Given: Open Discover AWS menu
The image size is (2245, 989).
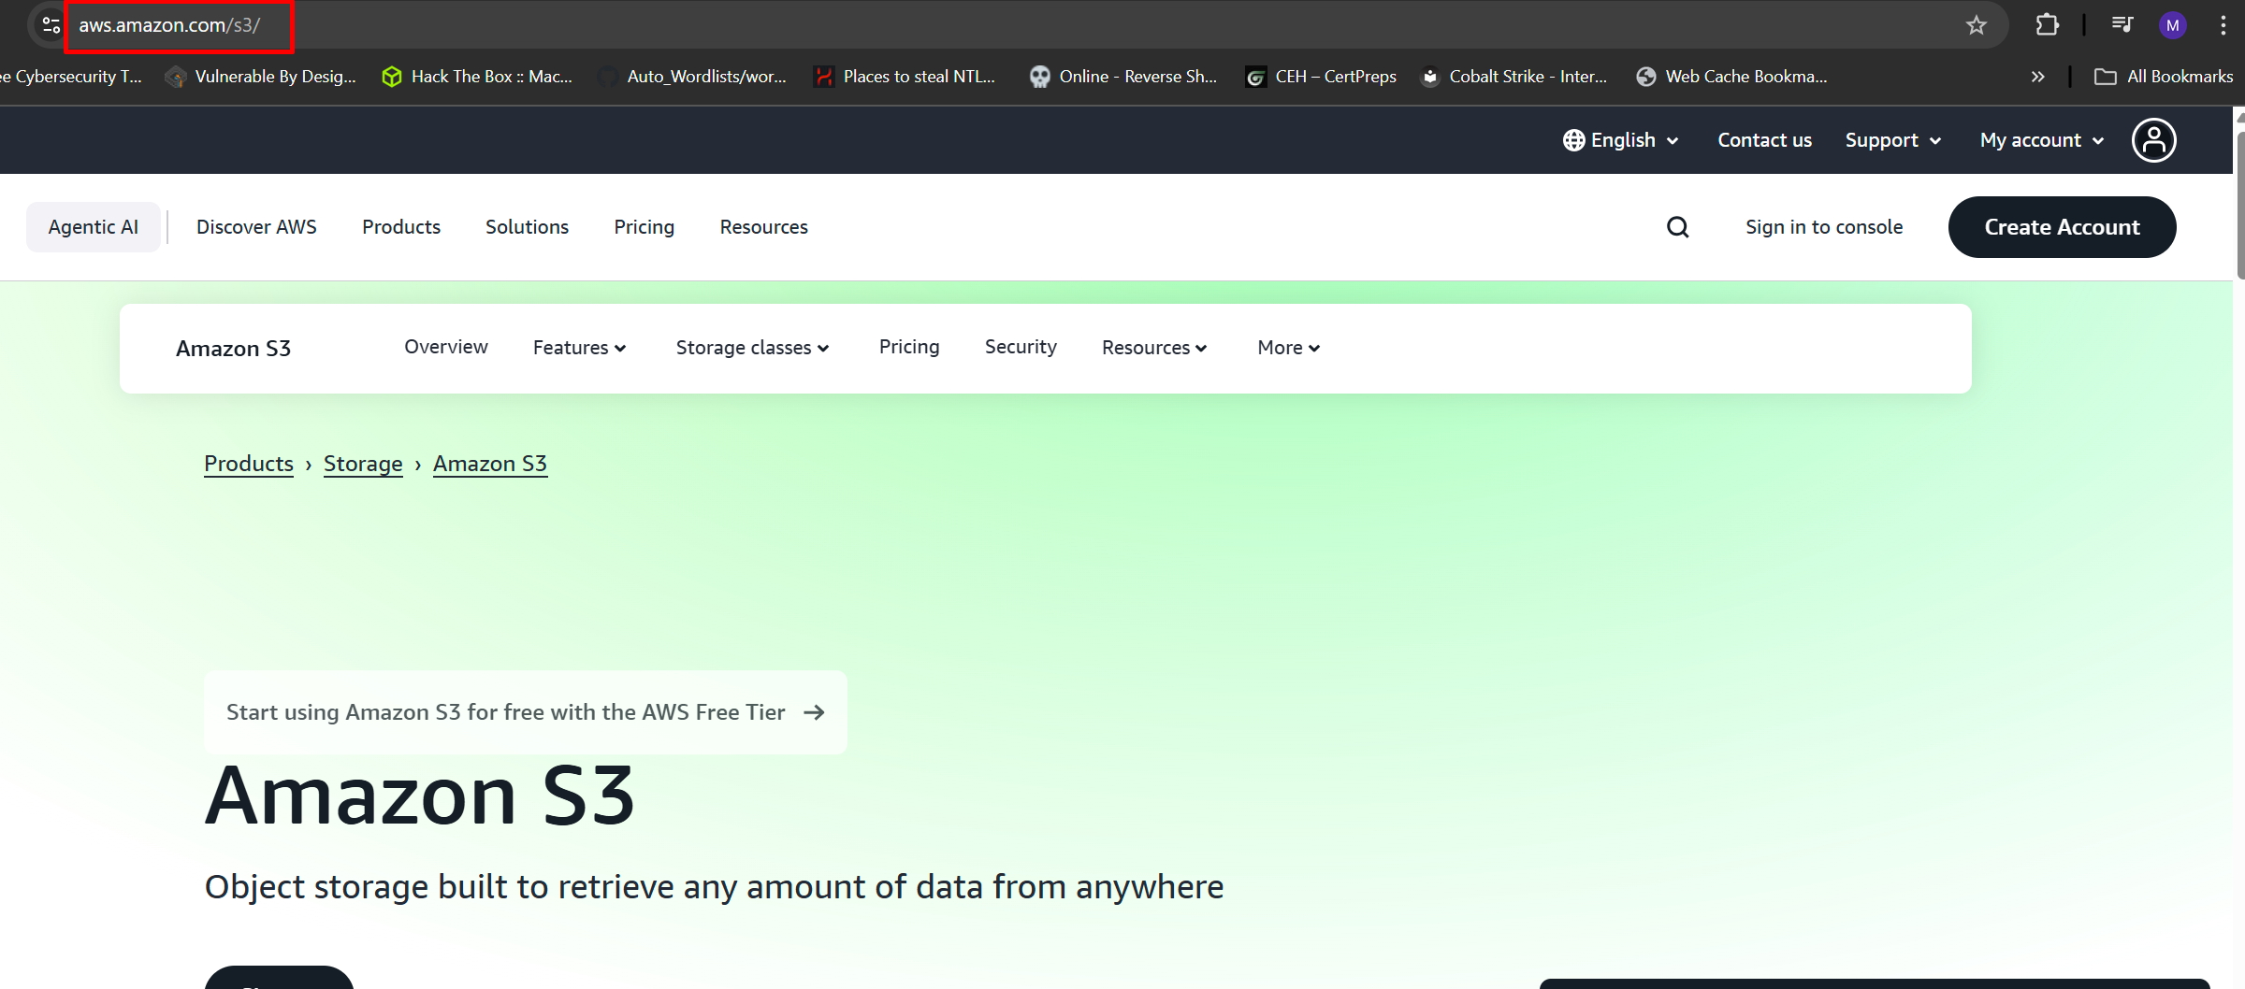Looking at the screenshot, I should tap(256, 227).
